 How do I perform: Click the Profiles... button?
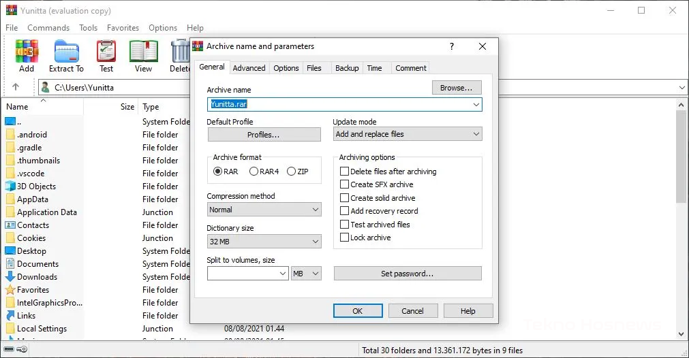click(264, 135)
